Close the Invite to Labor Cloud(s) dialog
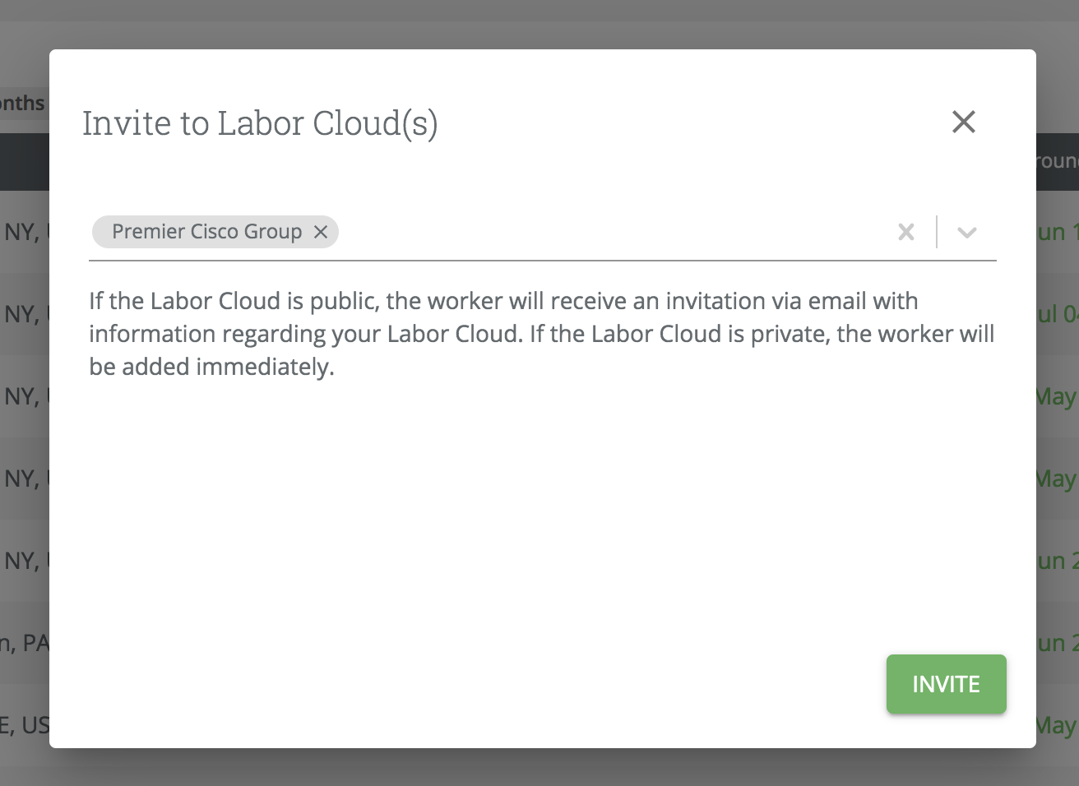The height and width of the screenshot is (786, 1079). [x=963, y=122]
